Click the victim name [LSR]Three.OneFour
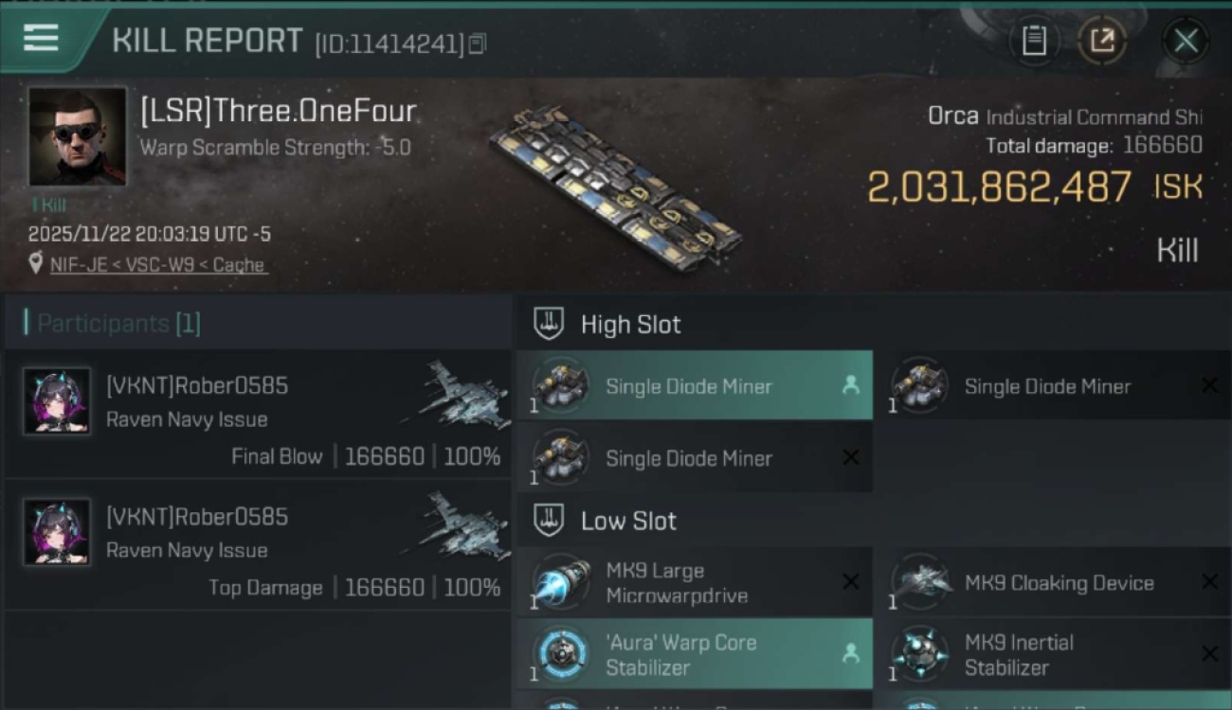The image size is (1232, 710). 278,112
